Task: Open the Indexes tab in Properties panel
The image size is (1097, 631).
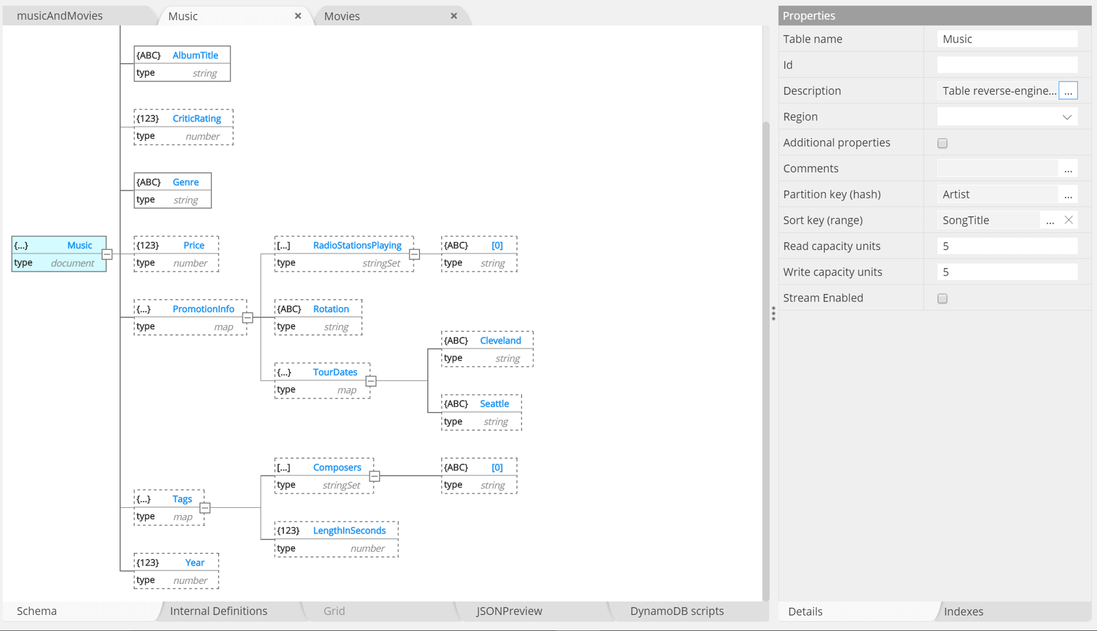Action: point(964,611)
